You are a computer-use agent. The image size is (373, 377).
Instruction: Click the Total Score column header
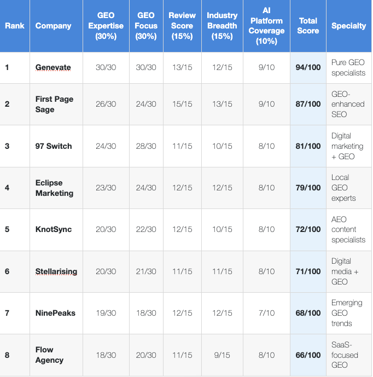click(x=308, y=26)
